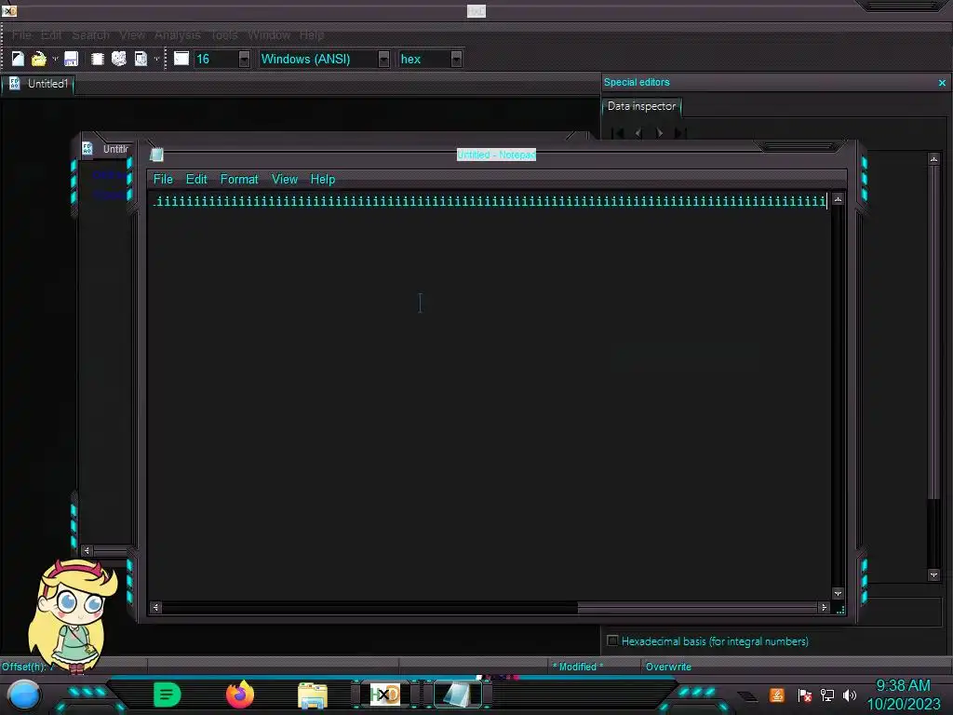Create a new file in HxD toolbar
Image resolution: width=953 pixels, height=715 pixels.
pyautogui.click(x=19, y=59)
